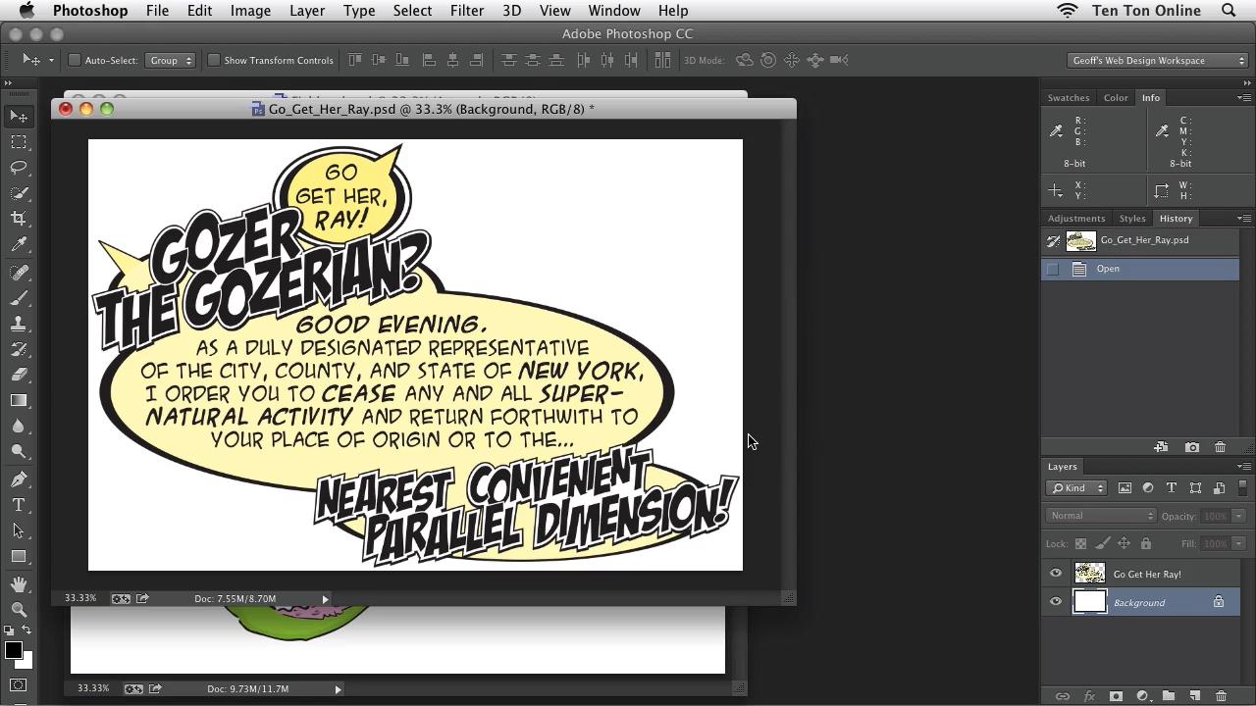Viewport: 1256px width, 706px height.
Task: Set history brush source for Open state
Action: (x=1053, y=269)
